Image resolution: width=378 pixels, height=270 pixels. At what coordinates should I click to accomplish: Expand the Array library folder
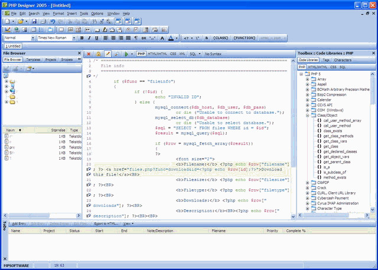(x=307, y=79)
